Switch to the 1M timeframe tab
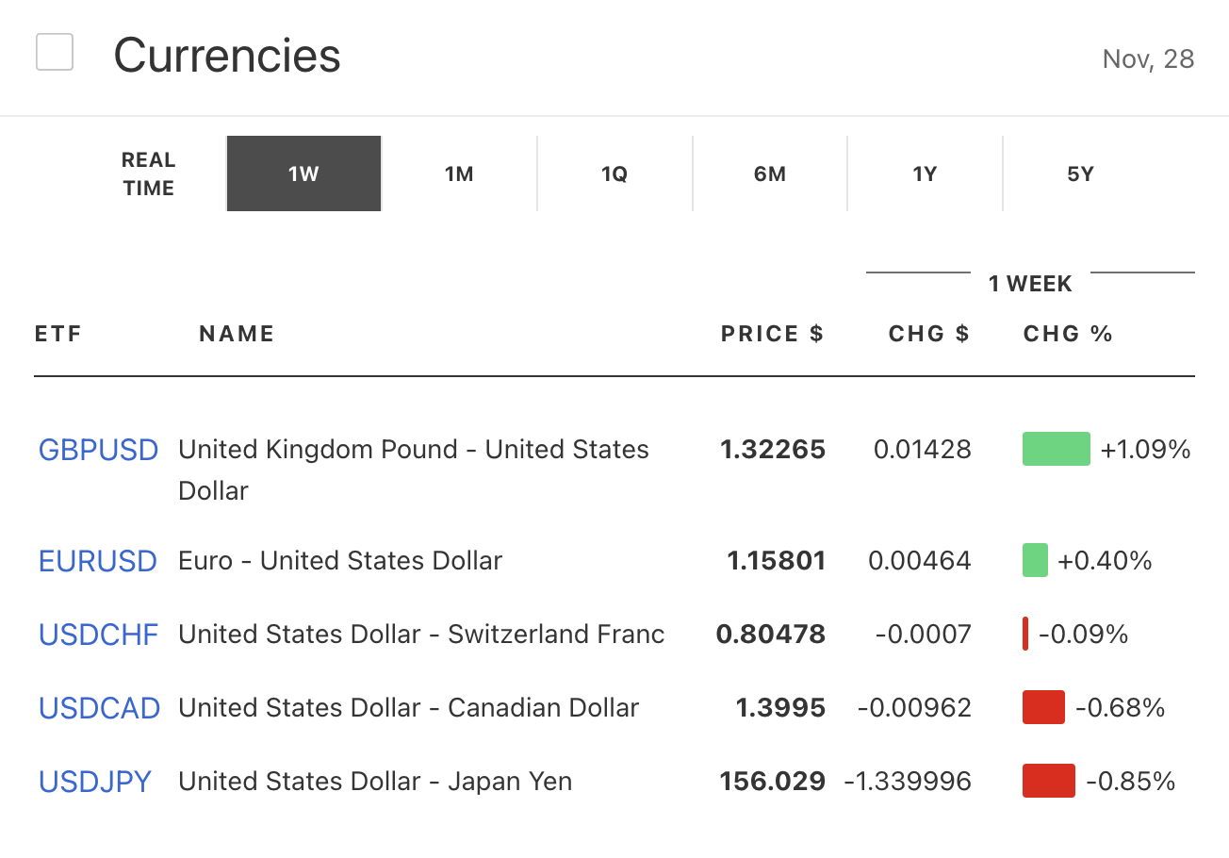This screenshot has width=1229, height=858. 459,174
